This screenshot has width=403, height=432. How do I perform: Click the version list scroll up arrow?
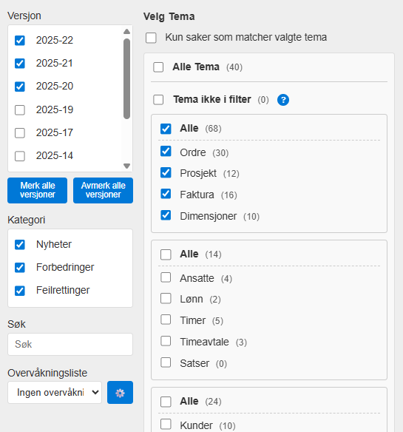click(126, 31)
